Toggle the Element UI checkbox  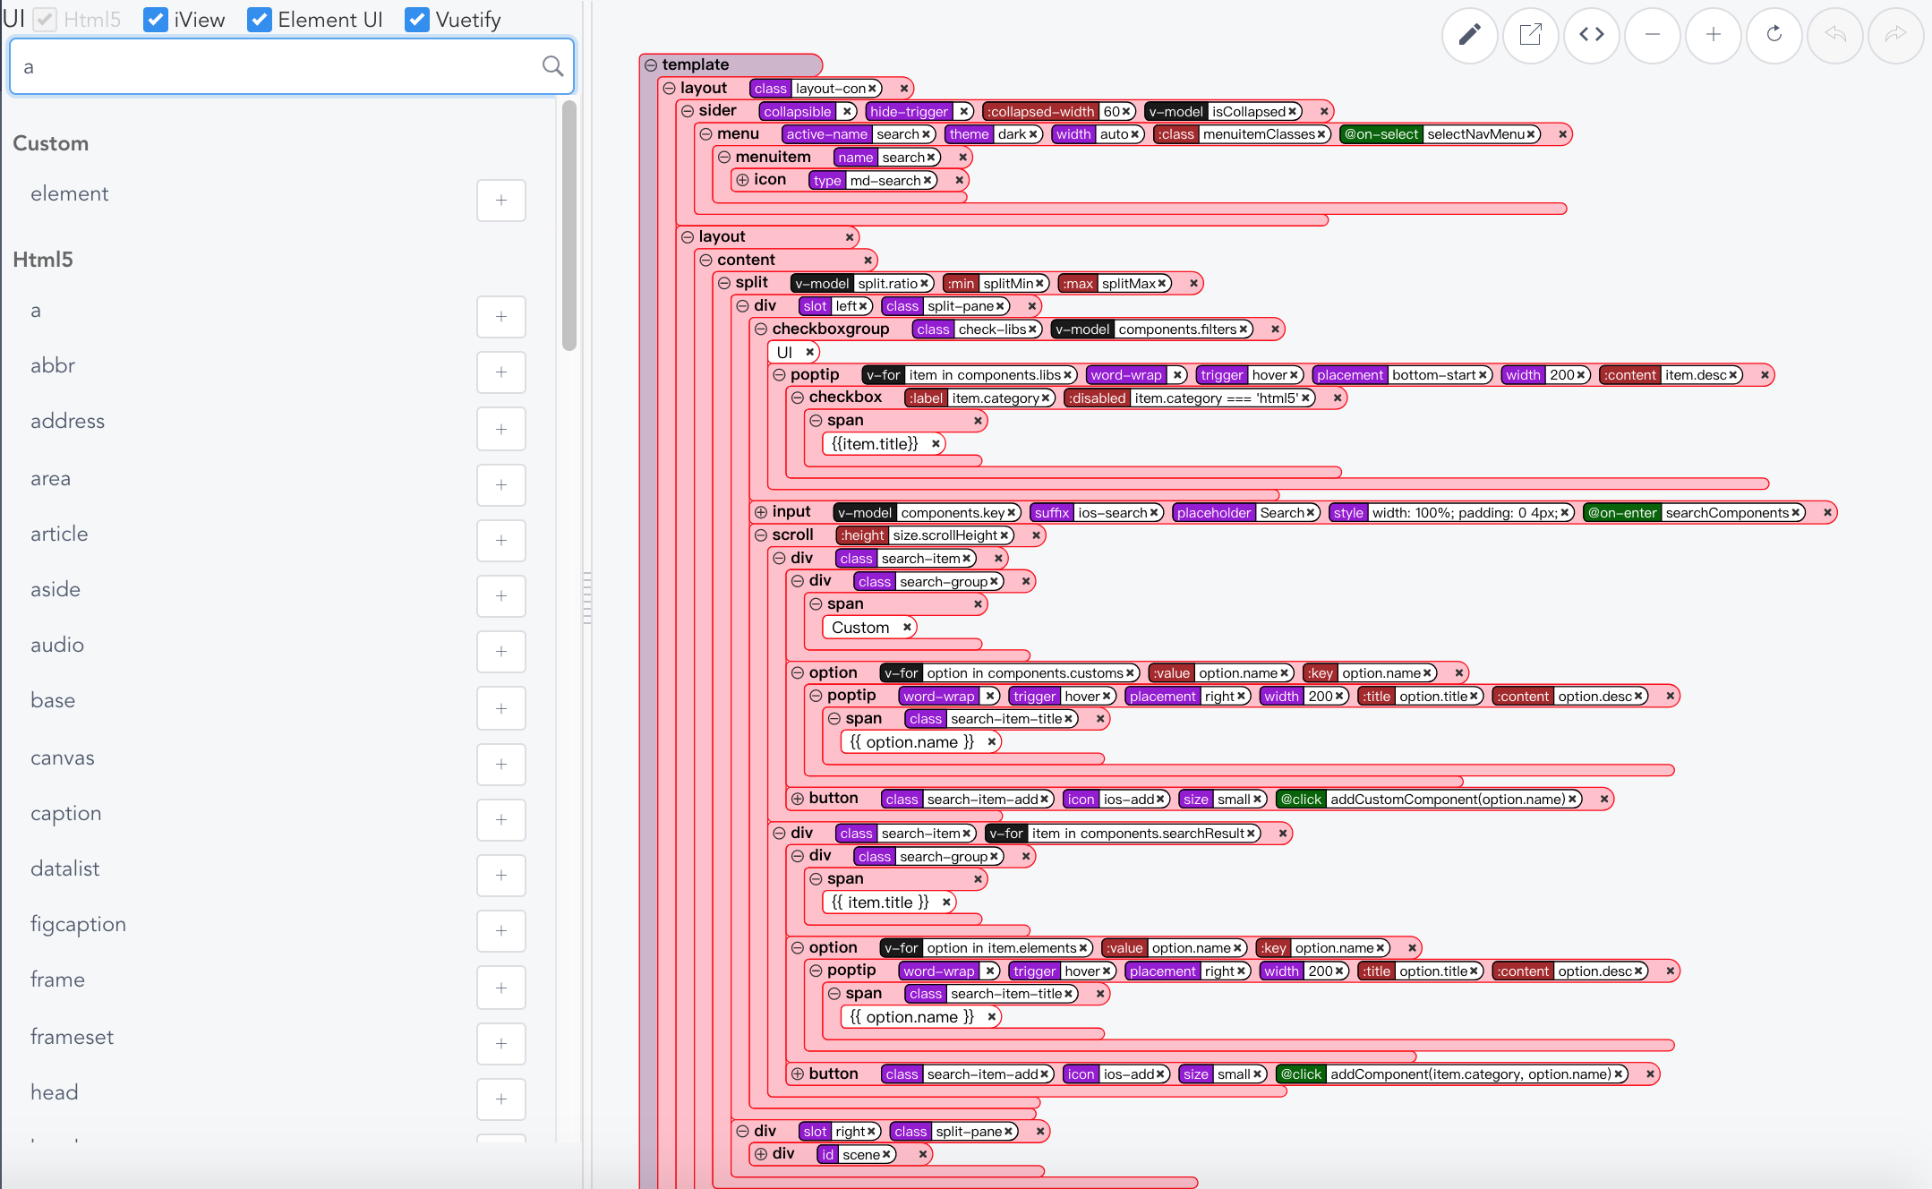(x=260, y=20)
